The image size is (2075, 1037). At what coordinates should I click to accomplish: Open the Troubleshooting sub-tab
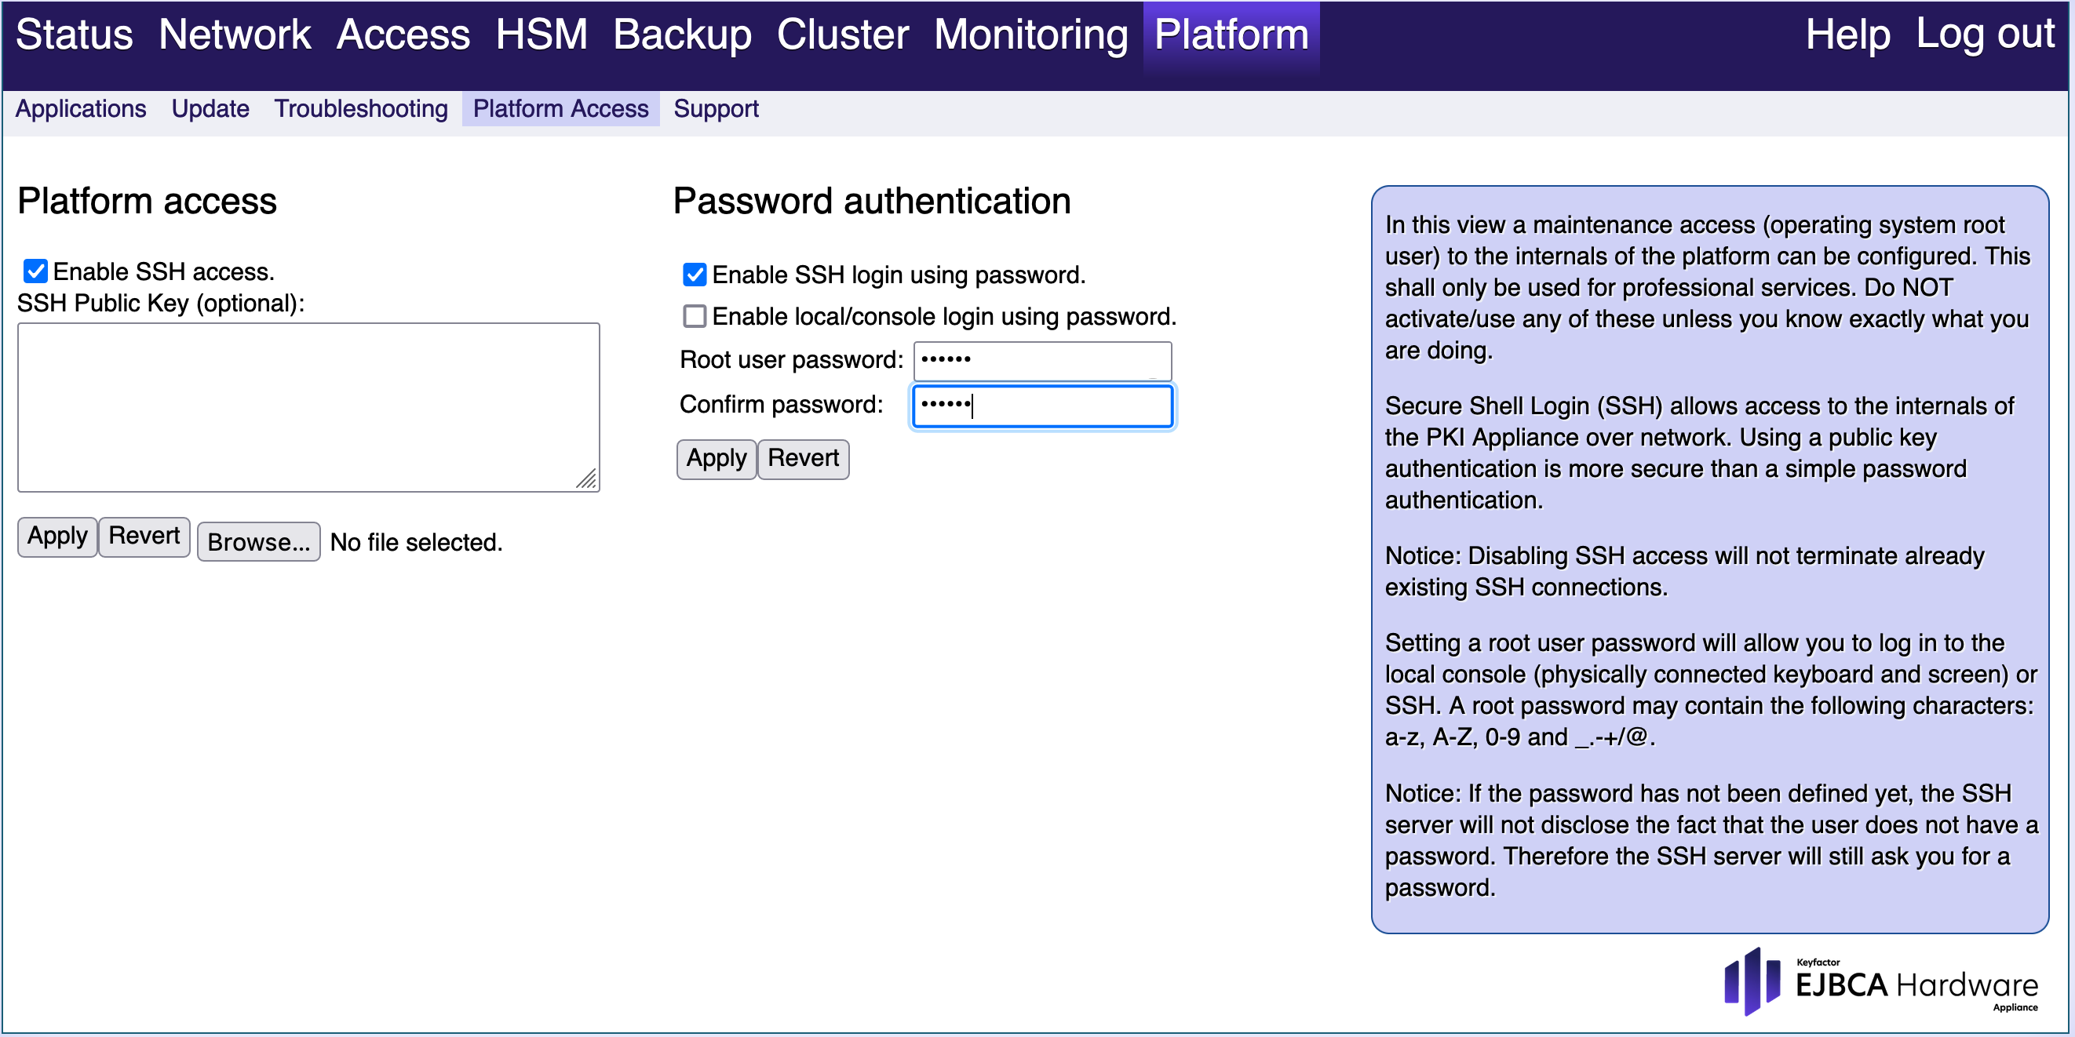coord(361,109)
